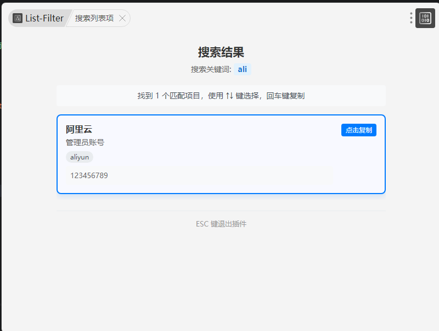Open the three-dot more options menu
This screenshot has height=331, width=439.
click(411, 18)
